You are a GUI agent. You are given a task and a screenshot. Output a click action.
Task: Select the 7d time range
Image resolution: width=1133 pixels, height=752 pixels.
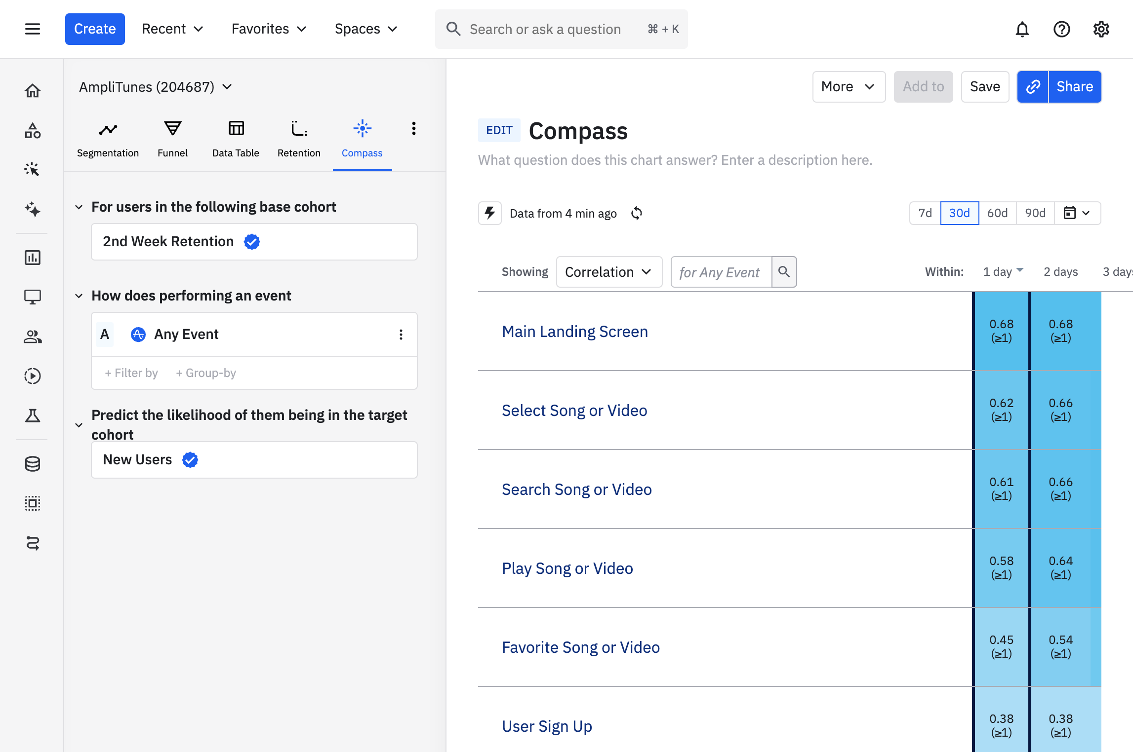pos(925,213)
